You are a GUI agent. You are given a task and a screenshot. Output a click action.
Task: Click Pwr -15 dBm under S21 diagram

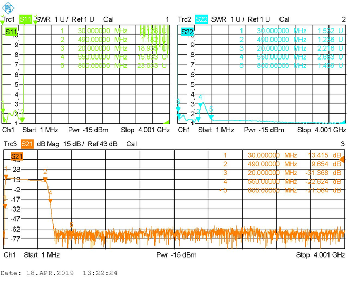point(176,255)
